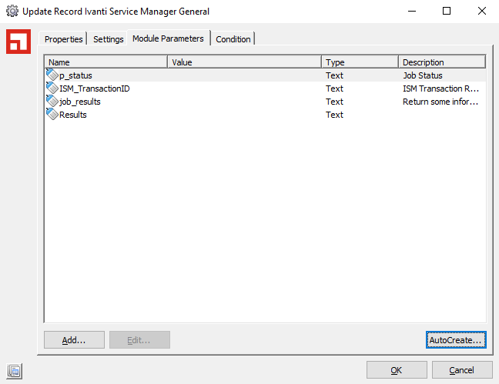Screen dimensions: 499x384
Task: Click the Text type of ISM_TransactionID row
Action: click(334, 88)
